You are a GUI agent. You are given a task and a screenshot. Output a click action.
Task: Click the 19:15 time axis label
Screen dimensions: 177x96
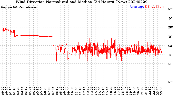tap(130, 91)
